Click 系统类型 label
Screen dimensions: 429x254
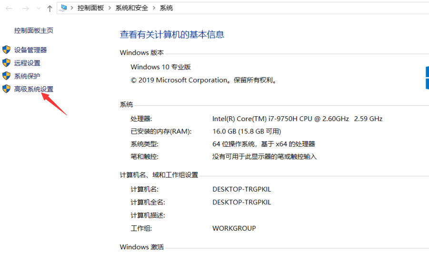coord(144,144)
